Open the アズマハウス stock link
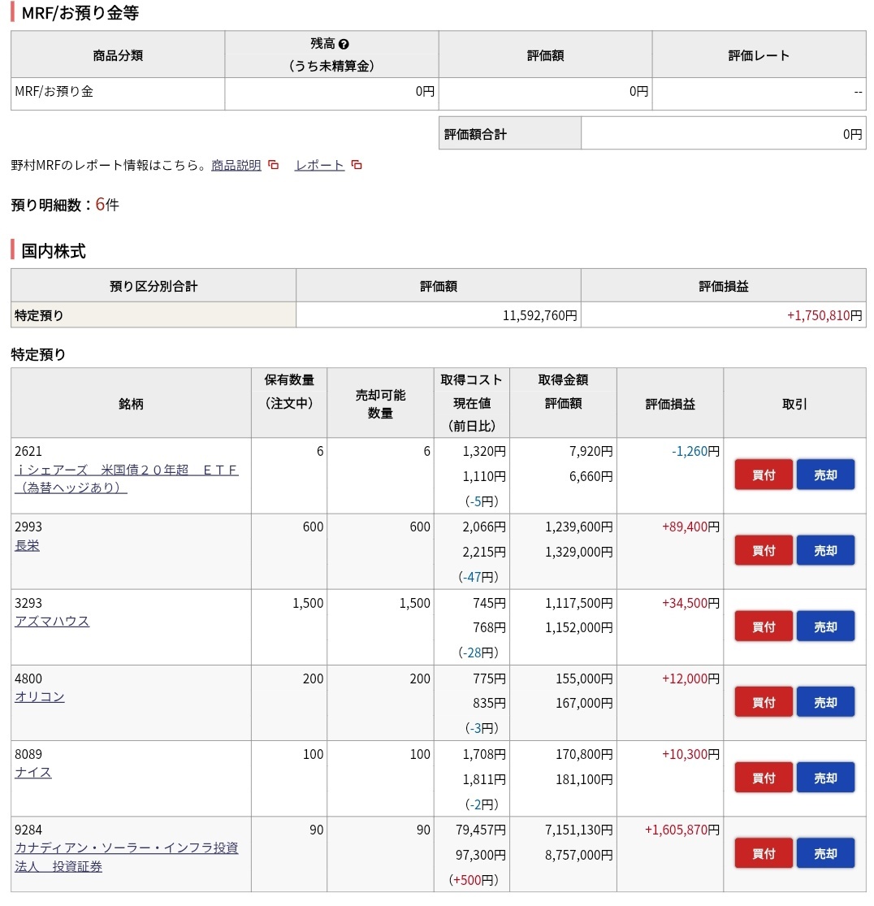 click(x=52, y=622)
